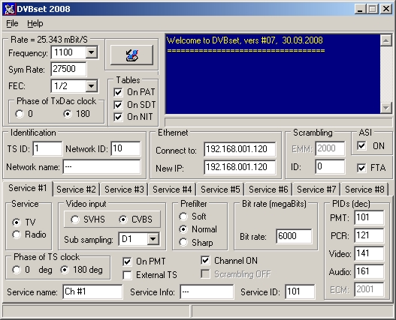Click the New IP field

(x=240, y=167)
